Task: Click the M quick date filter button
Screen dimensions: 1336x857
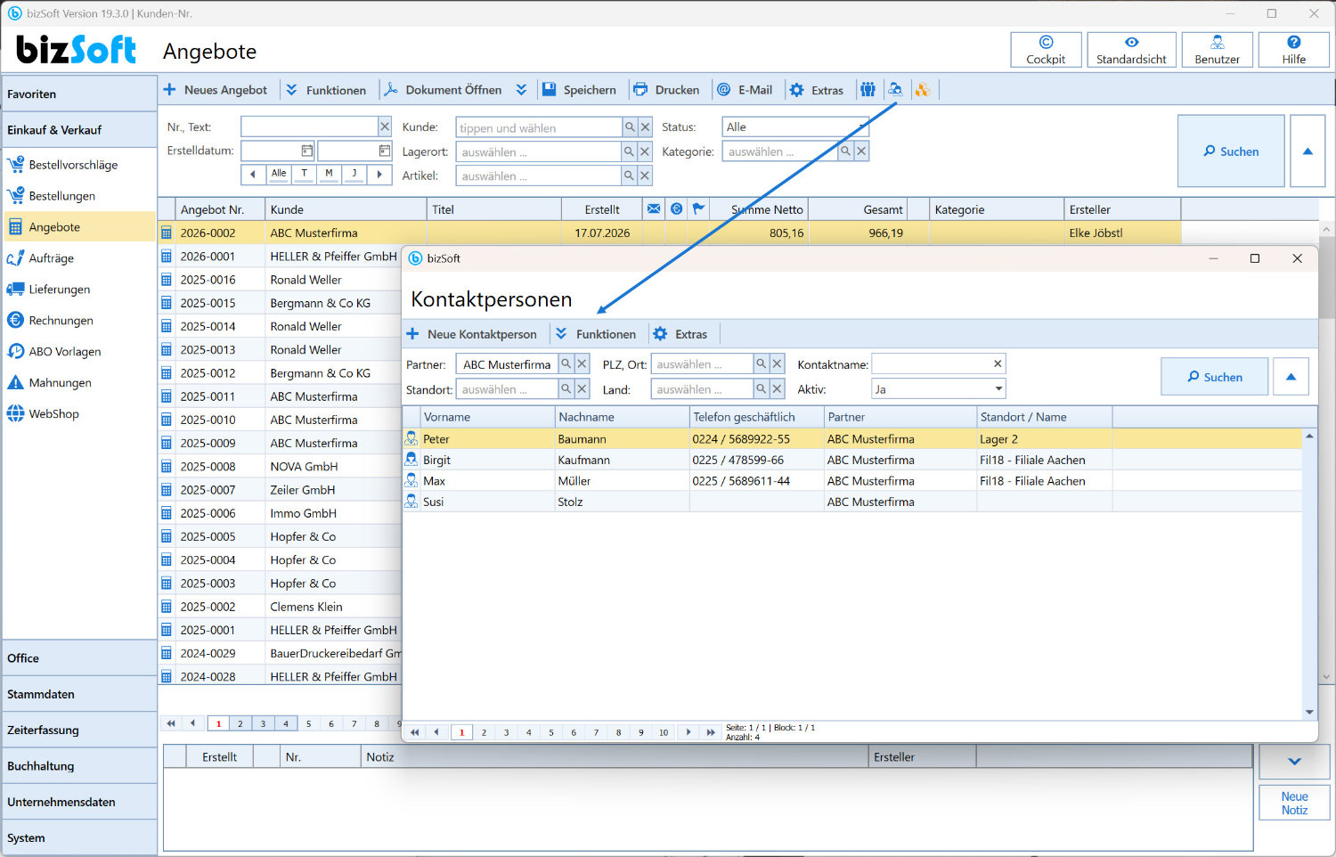Action: click(x=329, y=174)
